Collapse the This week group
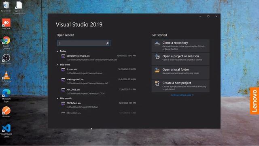259x146 pixels. pos(57,65)
